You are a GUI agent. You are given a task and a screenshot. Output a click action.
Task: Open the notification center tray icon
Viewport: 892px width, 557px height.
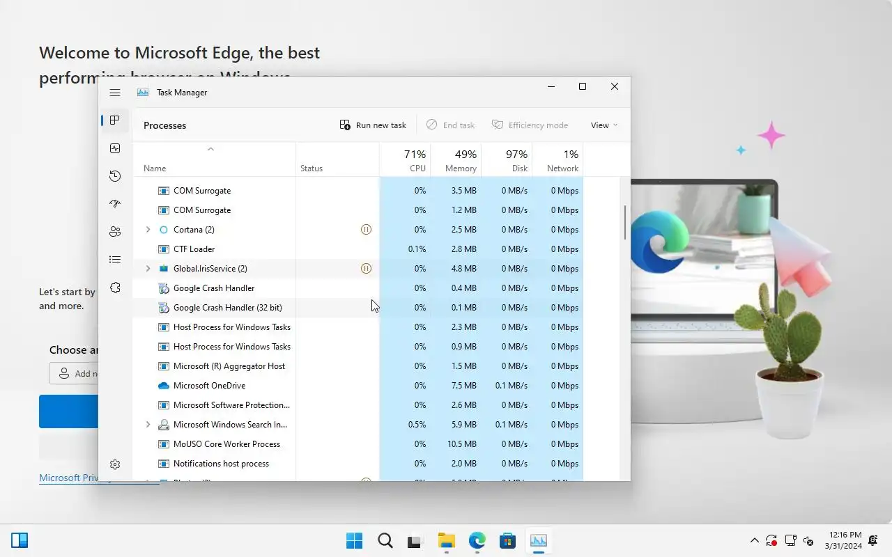[x=873, y=540]
